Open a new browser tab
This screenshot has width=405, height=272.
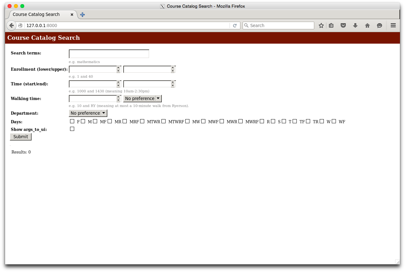[x=82, y=15]
